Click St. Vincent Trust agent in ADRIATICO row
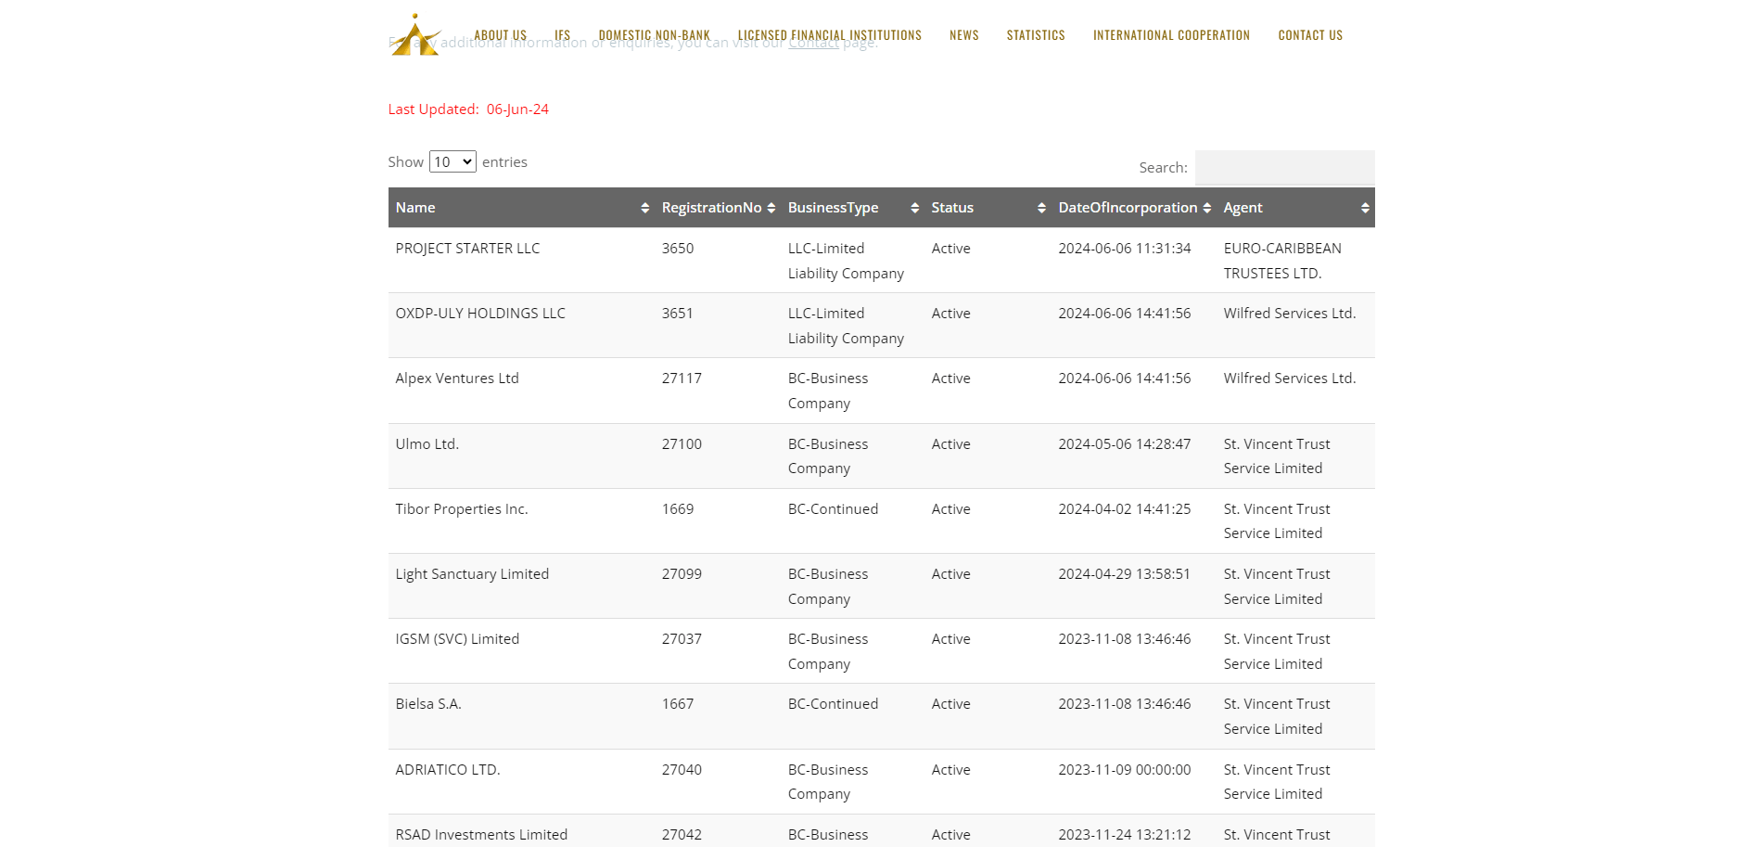Screen dimensions: 1759x847 click(1277, 782)
